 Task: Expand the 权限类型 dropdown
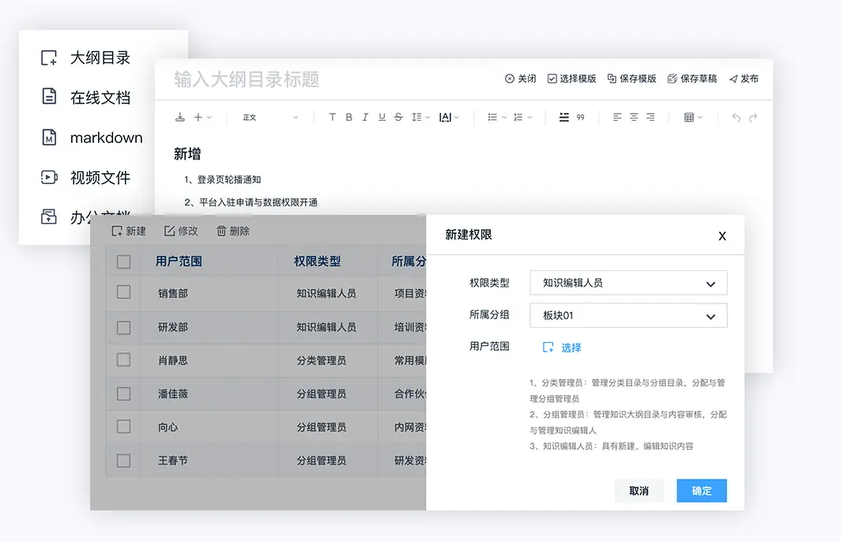pyautogui.click(x=628, y=283)
